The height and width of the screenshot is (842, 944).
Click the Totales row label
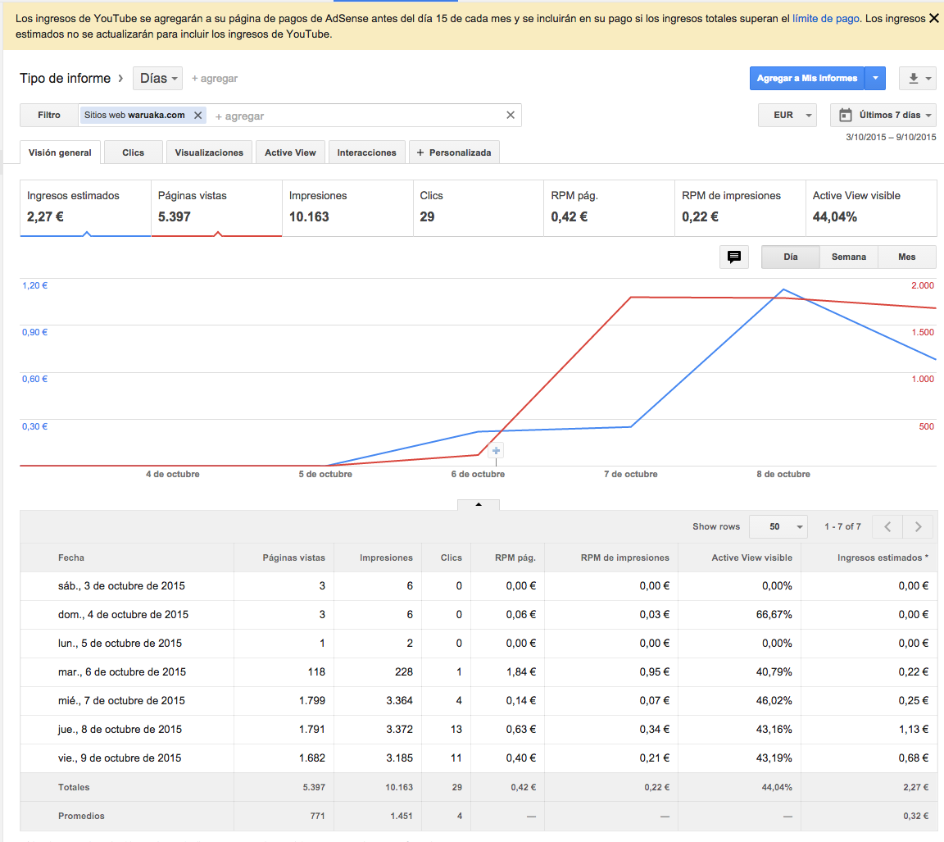coord(74,787)
